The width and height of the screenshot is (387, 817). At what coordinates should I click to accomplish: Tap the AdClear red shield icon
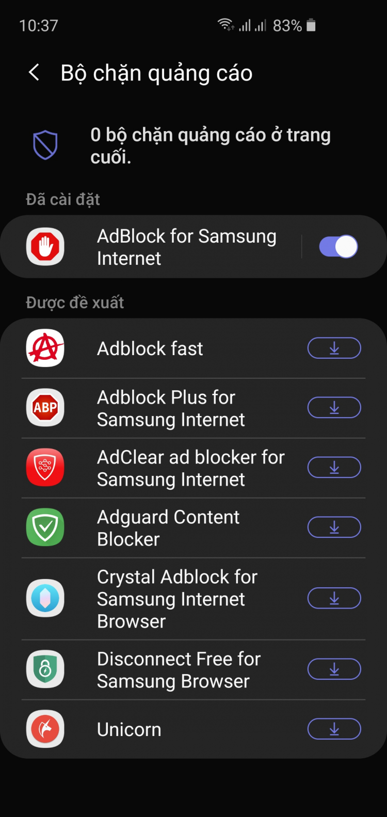[x=45, y=468]
